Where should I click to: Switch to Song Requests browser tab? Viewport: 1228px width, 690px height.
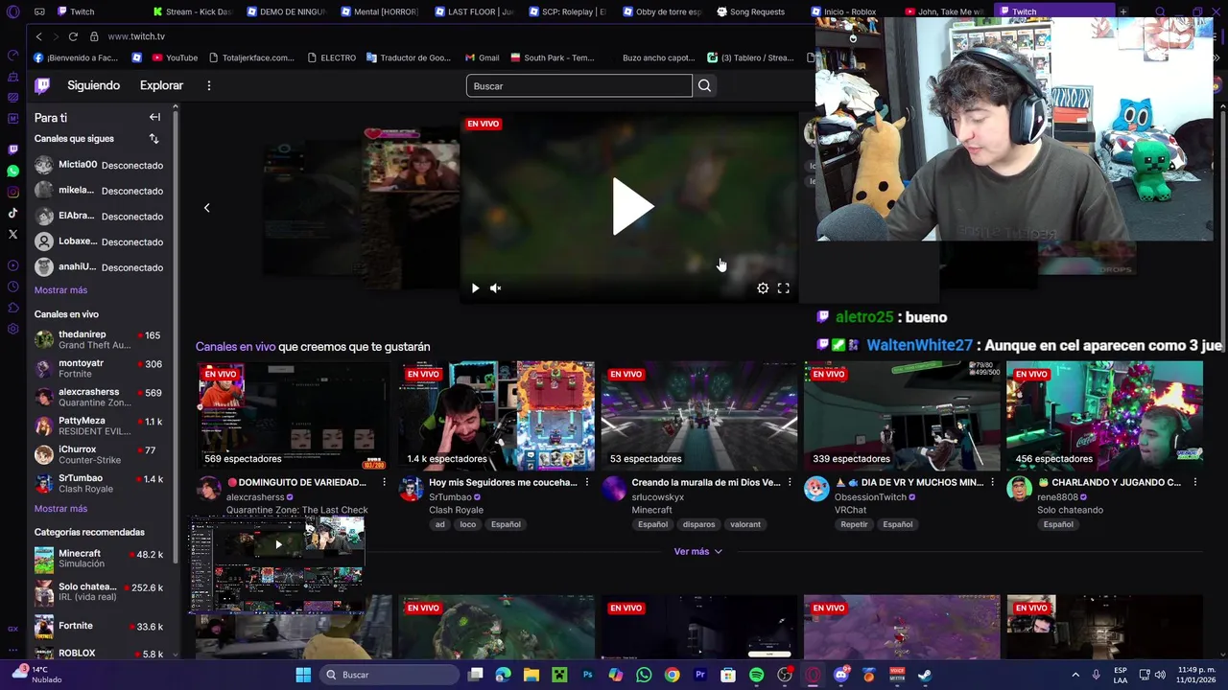(x=755, y=11)
